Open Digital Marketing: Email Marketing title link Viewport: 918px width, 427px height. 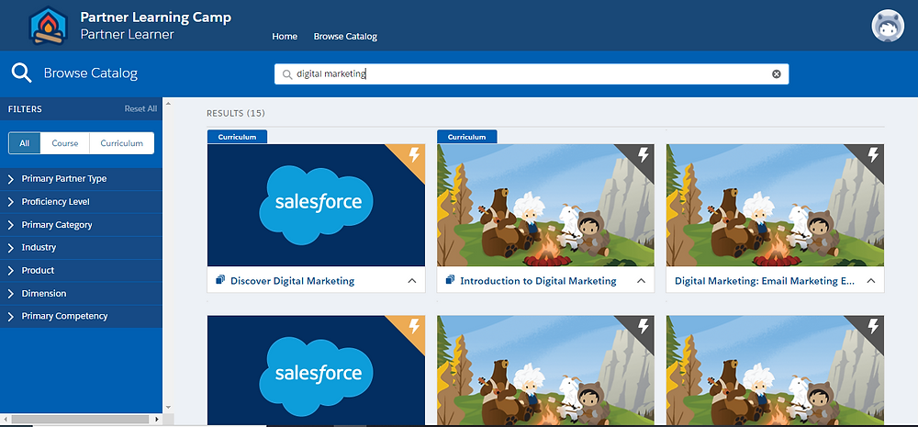(765, 281)
